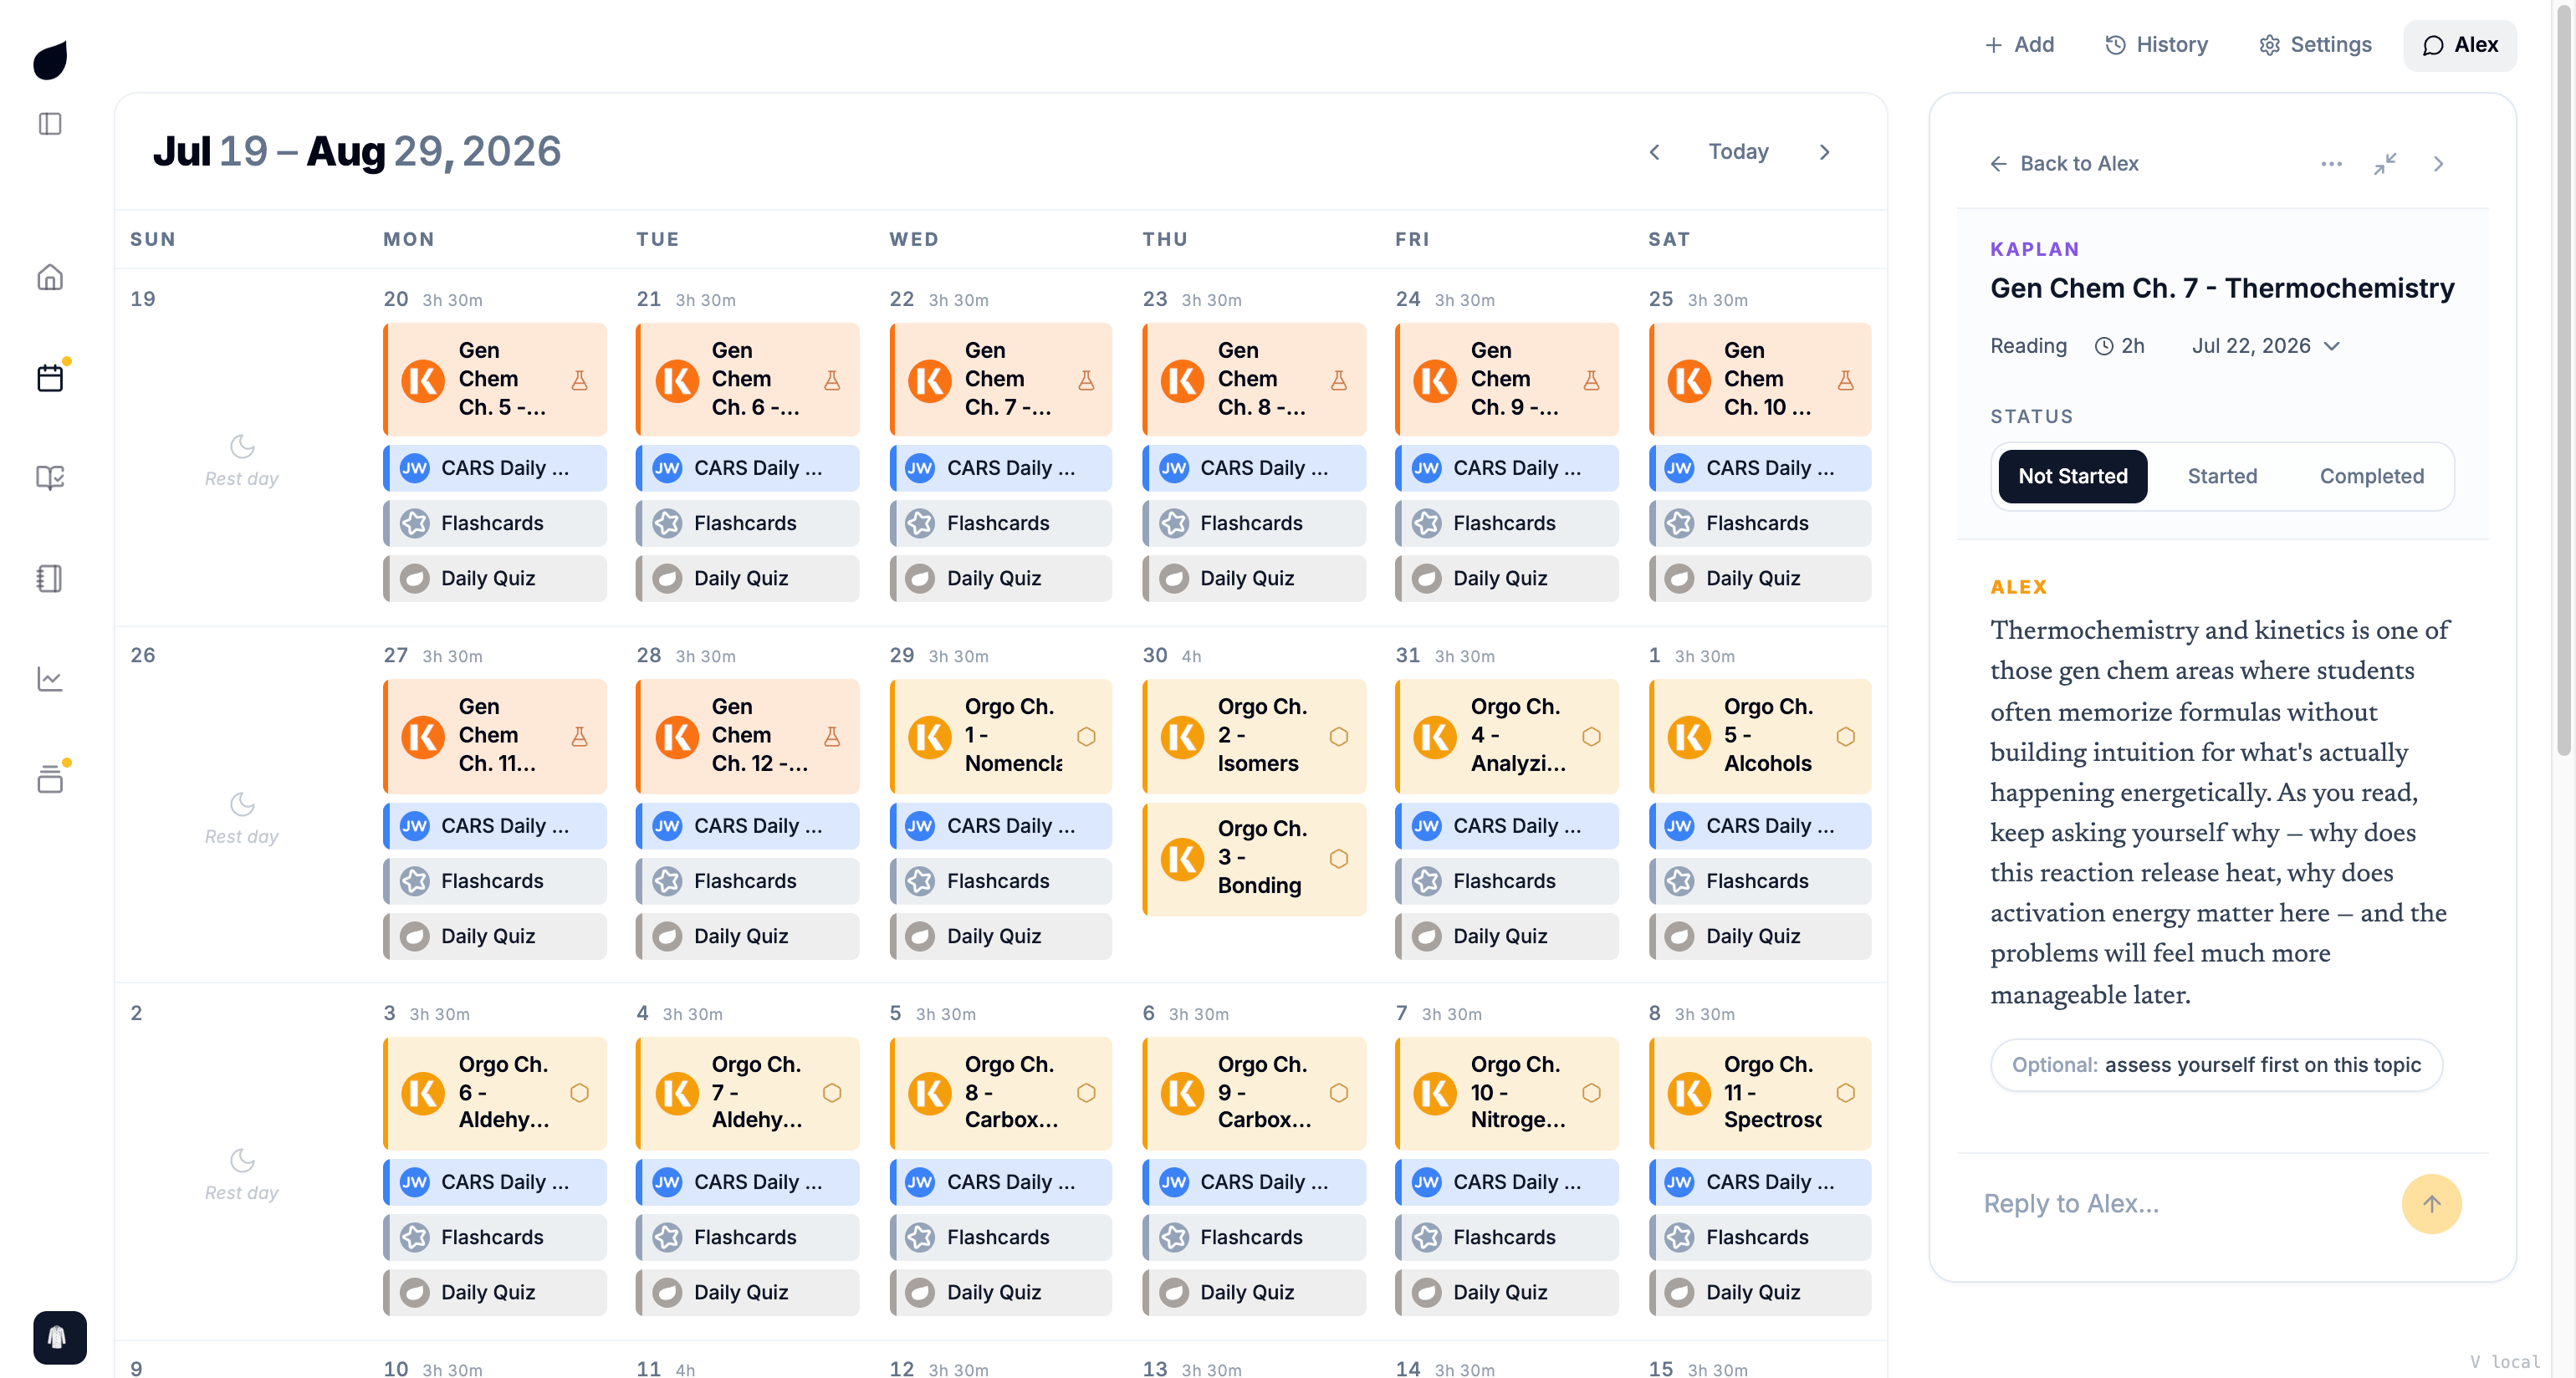
Task: Open the stacked cards sidebar icon
Action: (x=50, y=779)
